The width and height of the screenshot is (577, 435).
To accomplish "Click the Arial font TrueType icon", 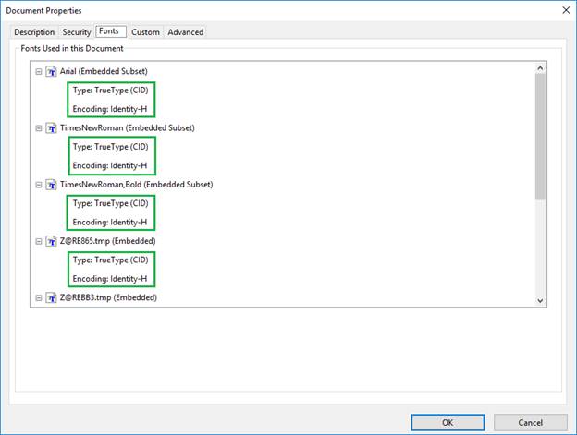I will 51,71.
